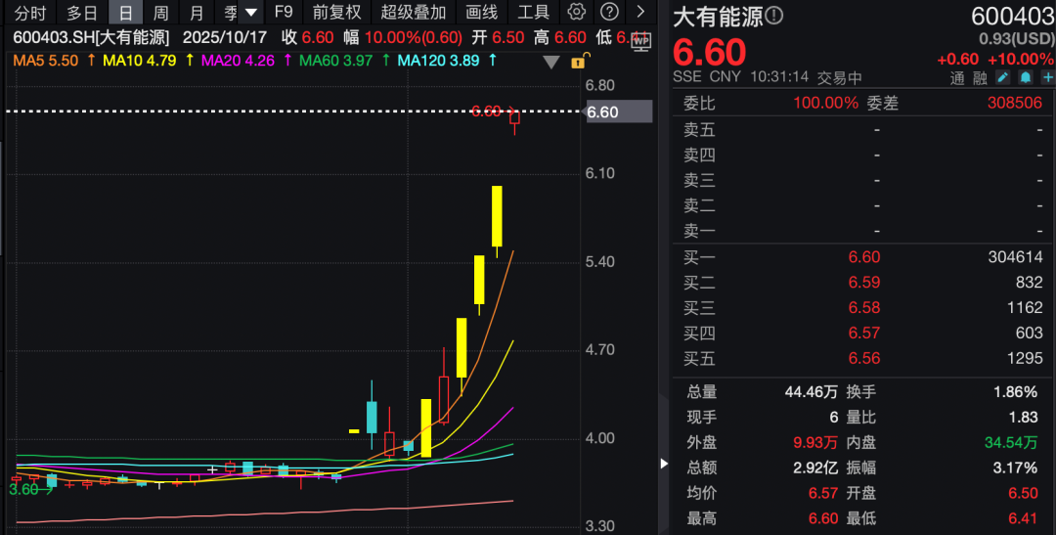Open chart settings gear icon
The width and height of the screenshot is (1056, 535).
[x=577, y=13]
